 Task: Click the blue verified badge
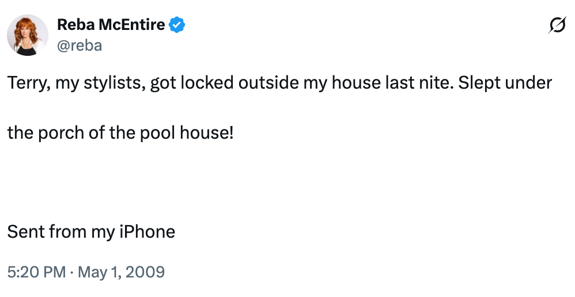[176, 25]
